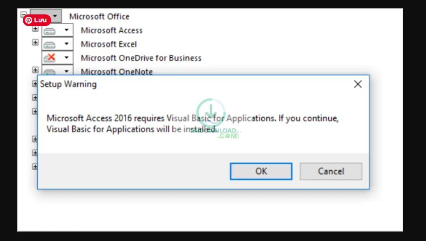Open OneDrive for Business install options arrow
Image resolution: width=426 pixels, height=241 pixels.
(x=67, y=58)
